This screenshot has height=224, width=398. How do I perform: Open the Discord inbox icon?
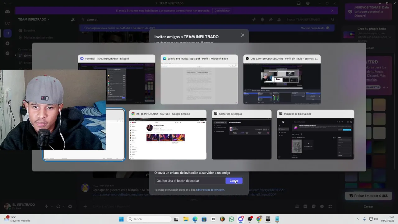[299, 3]
